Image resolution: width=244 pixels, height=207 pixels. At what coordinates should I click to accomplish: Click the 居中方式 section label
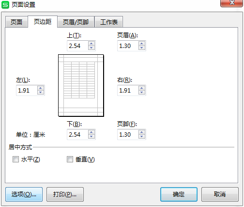[x=20, y=147]
